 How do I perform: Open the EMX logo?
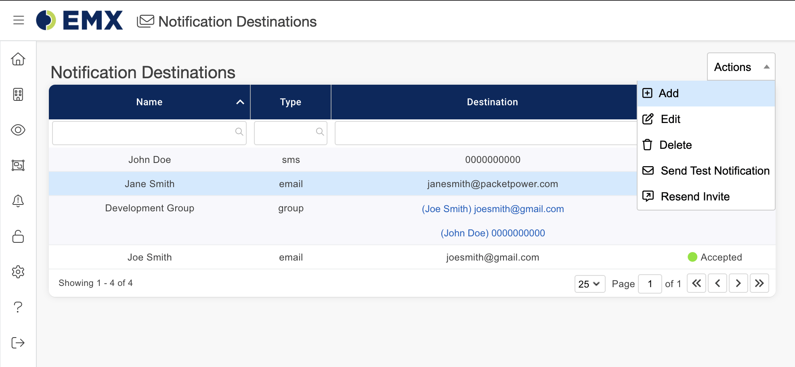point(79,20)
